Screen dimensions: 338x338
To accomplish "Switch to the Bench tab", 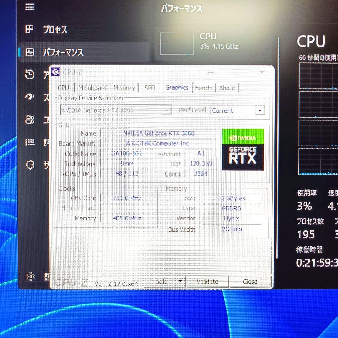I will point(203,88).
